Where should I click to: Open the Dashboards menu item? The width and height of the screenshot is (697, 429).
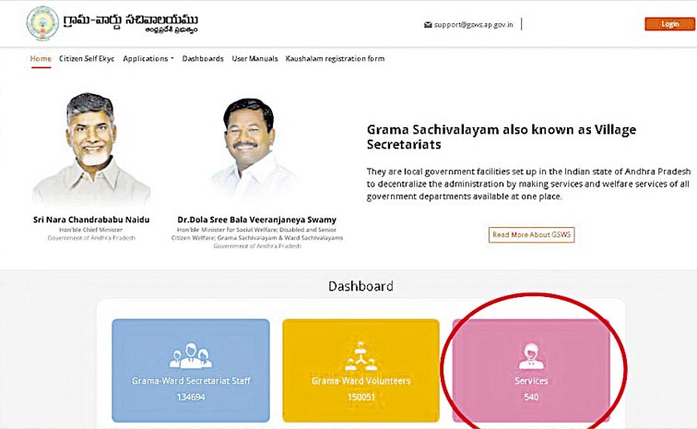tap(203, 59)
